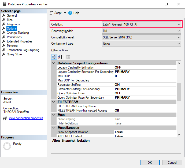Click the options grid scrollbar thumb
185x168 pixels.
tap(179, 92)
